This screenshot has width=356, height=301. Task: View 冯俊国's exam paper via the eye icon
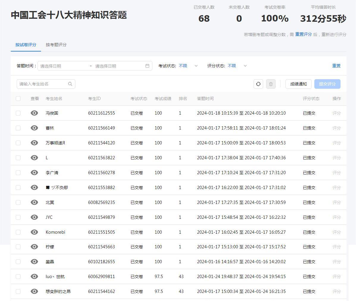34,113
